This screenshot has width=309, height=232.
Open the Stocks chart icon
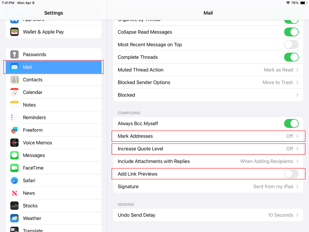tap(14, 206)
